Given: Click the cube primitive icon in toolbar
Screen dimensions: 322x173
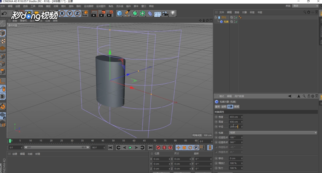Looking at the screenshot, I should click(119, 13).
